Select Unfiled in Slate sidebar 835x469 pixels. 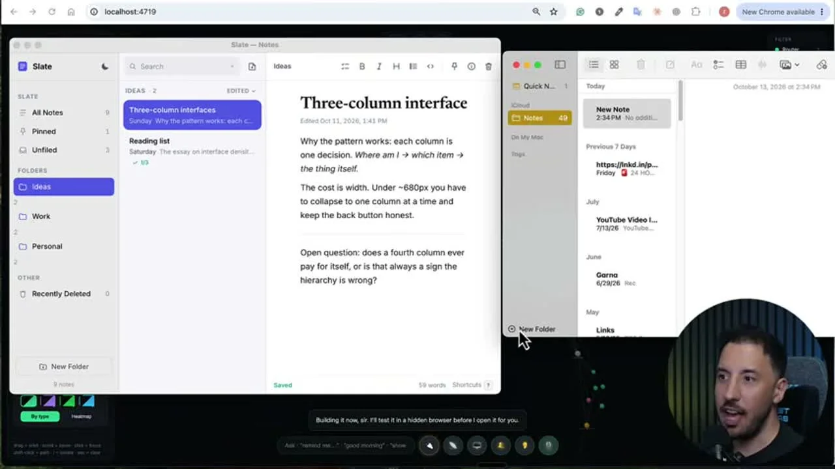coord(64,150)
